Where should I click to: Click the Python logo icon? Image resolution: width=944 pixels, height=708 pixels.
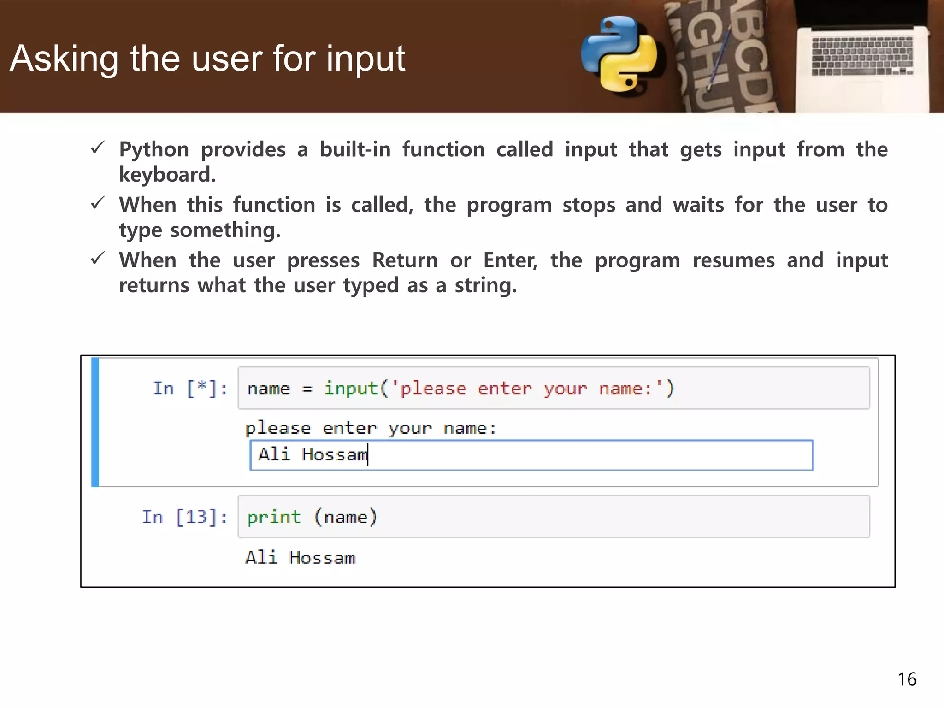click(x=619, y=54)
